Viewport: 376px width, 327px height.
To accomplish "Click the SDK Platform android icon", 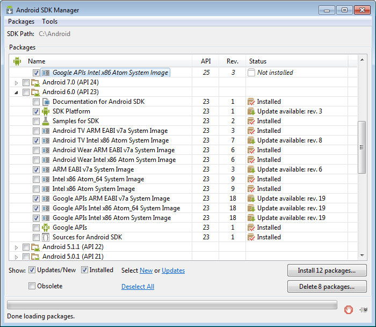I will (46, 111).
